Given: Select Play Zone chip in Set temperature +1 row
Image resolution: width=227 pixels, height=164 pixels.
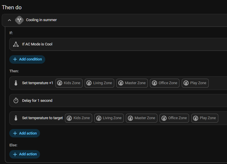Looking at the screenshot, I should [195, 83].
